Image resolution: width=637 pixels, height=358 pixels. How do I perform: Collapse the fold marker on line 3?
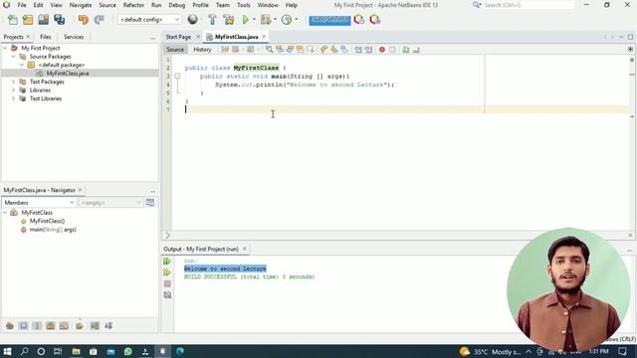pos(177,76)
